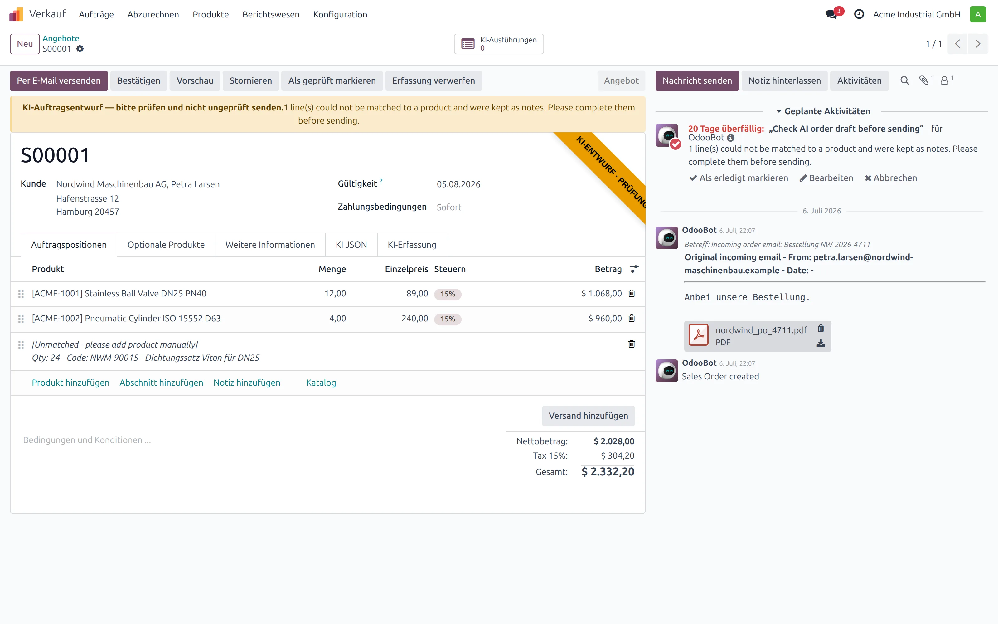Click Erfassung verwerfen button

tap(434, 80)
